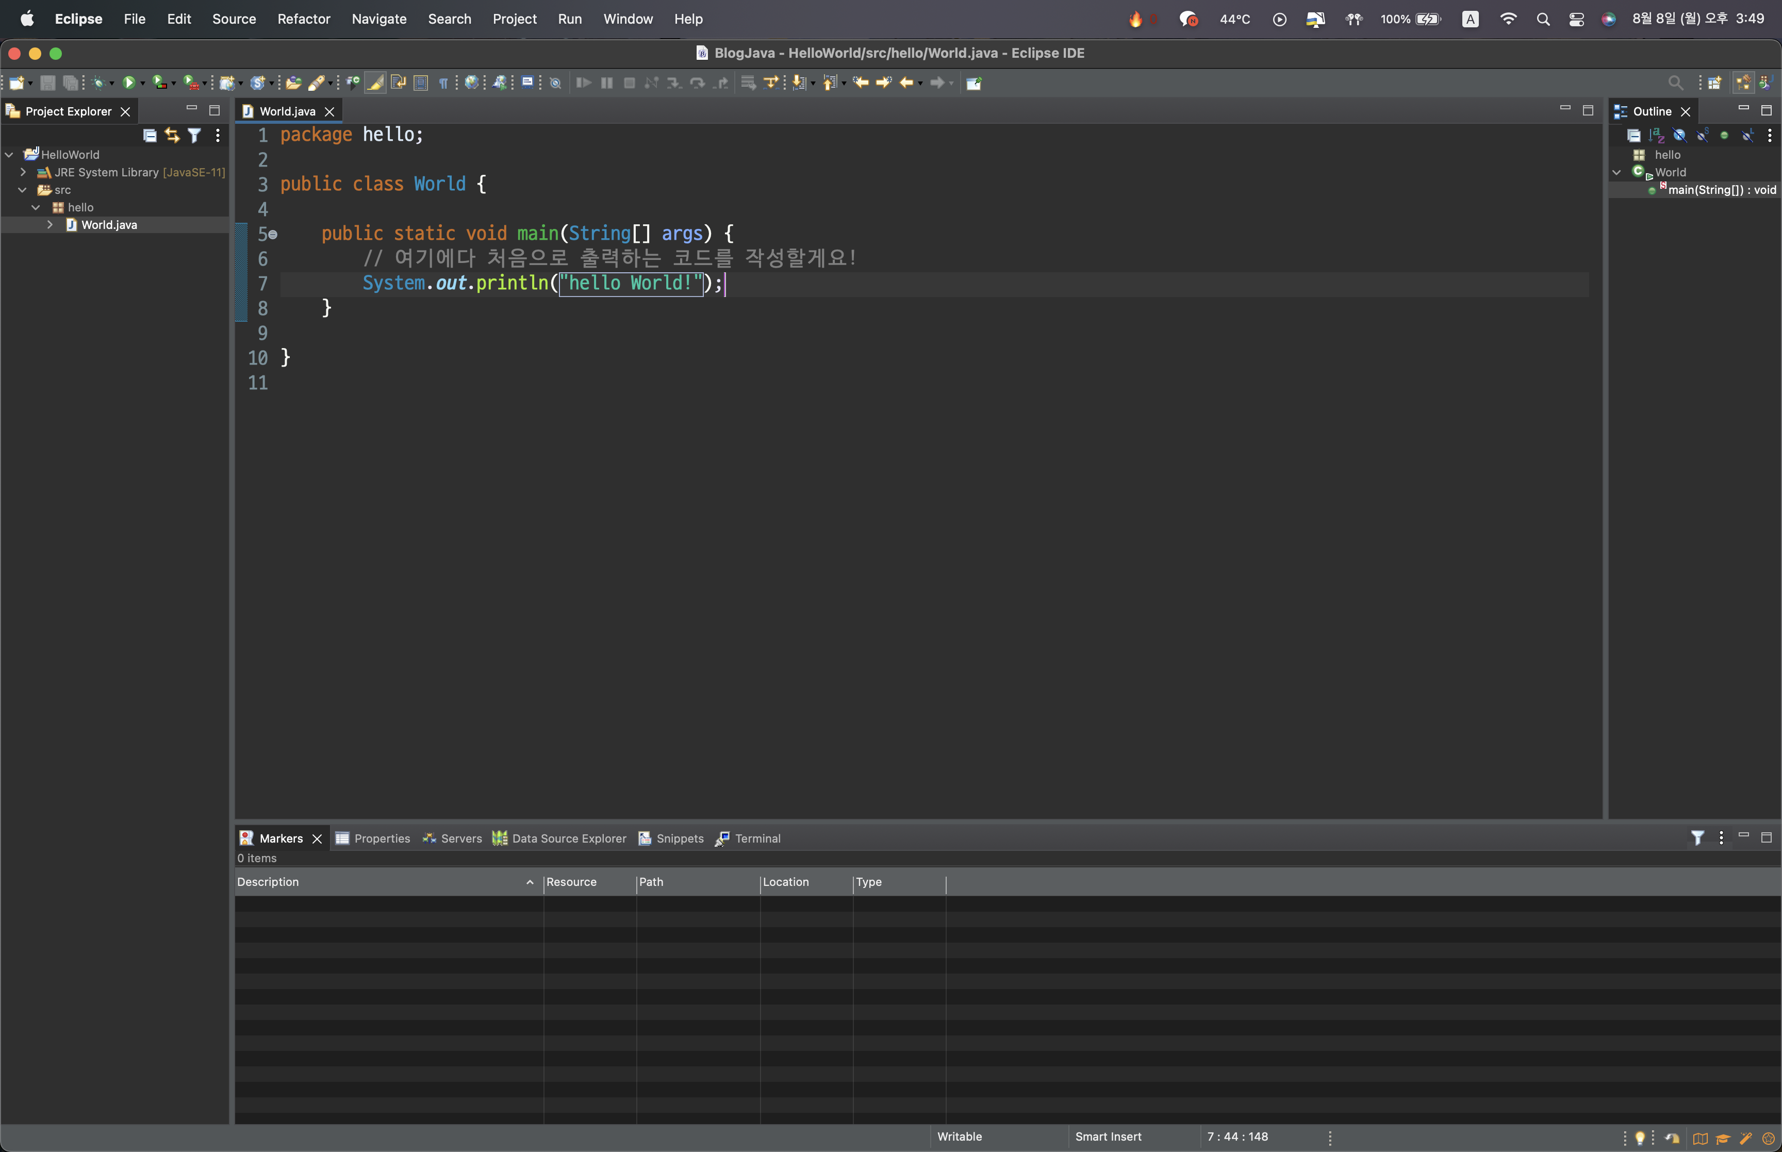Open the Refactor menu
Screen dimensions: 1782x1152
coord(304,19)
